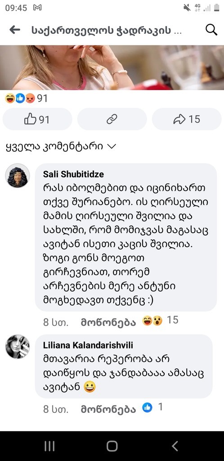Tap the Like thumbs-up button with 91

[37, 119]
